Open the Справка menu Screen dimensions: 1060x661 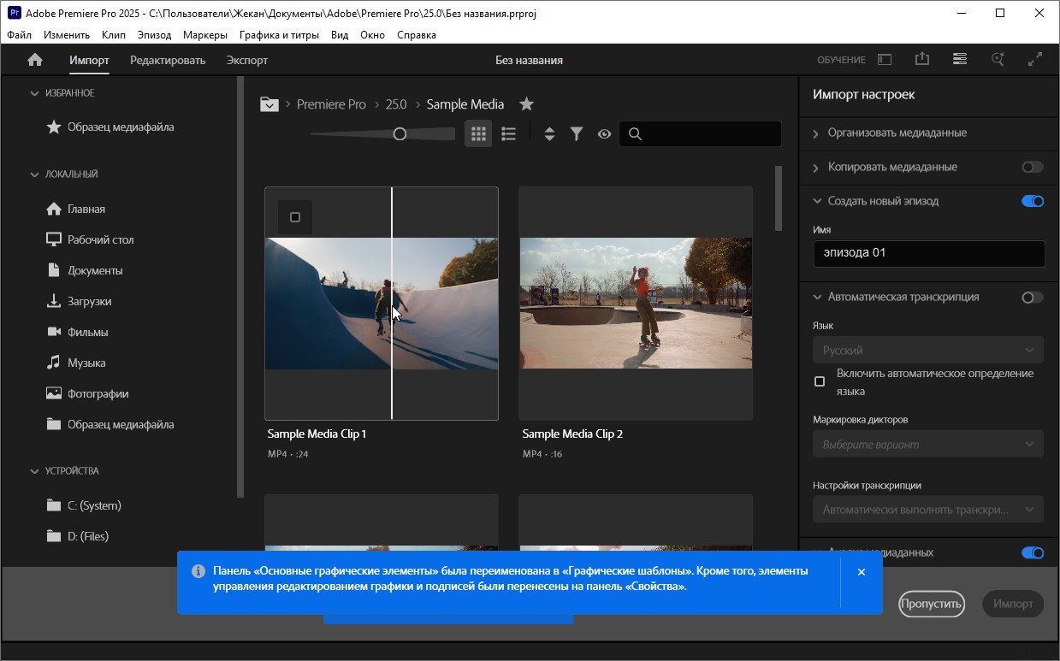point(417,35)
